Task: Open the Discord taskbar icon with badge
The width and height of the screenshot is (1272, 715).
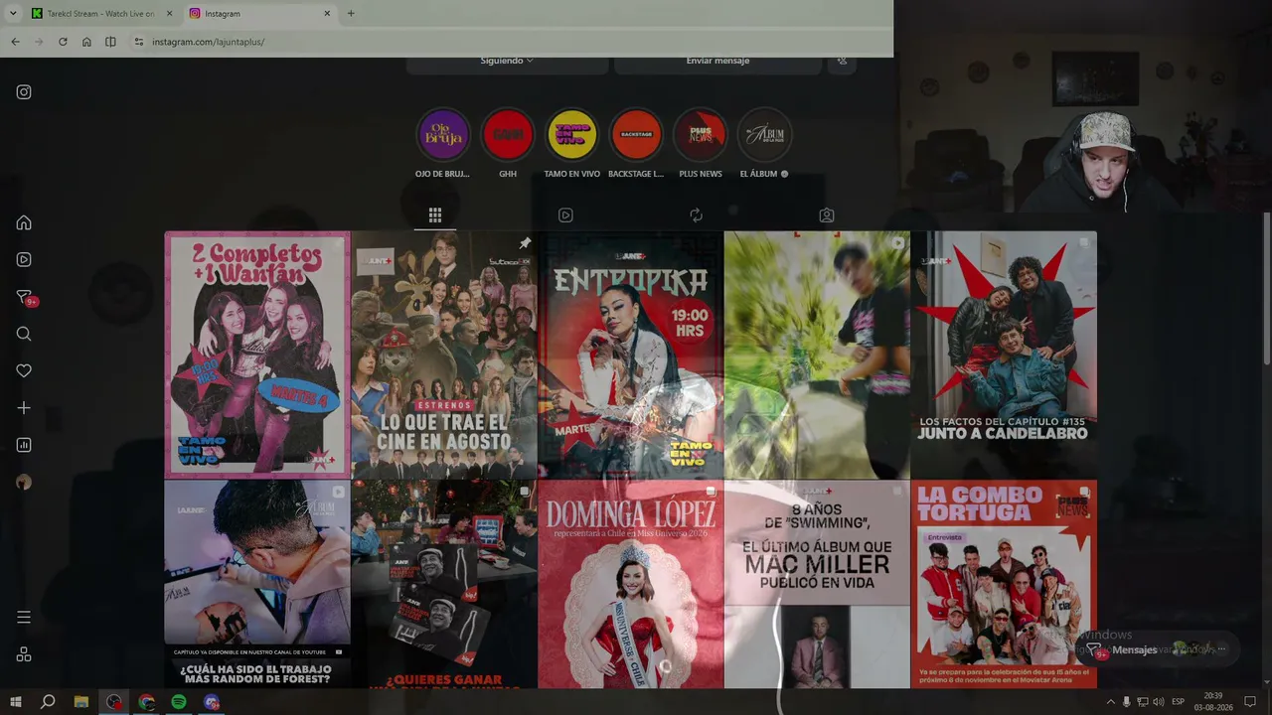Action: pyautogui.click(x=212, y=702)
